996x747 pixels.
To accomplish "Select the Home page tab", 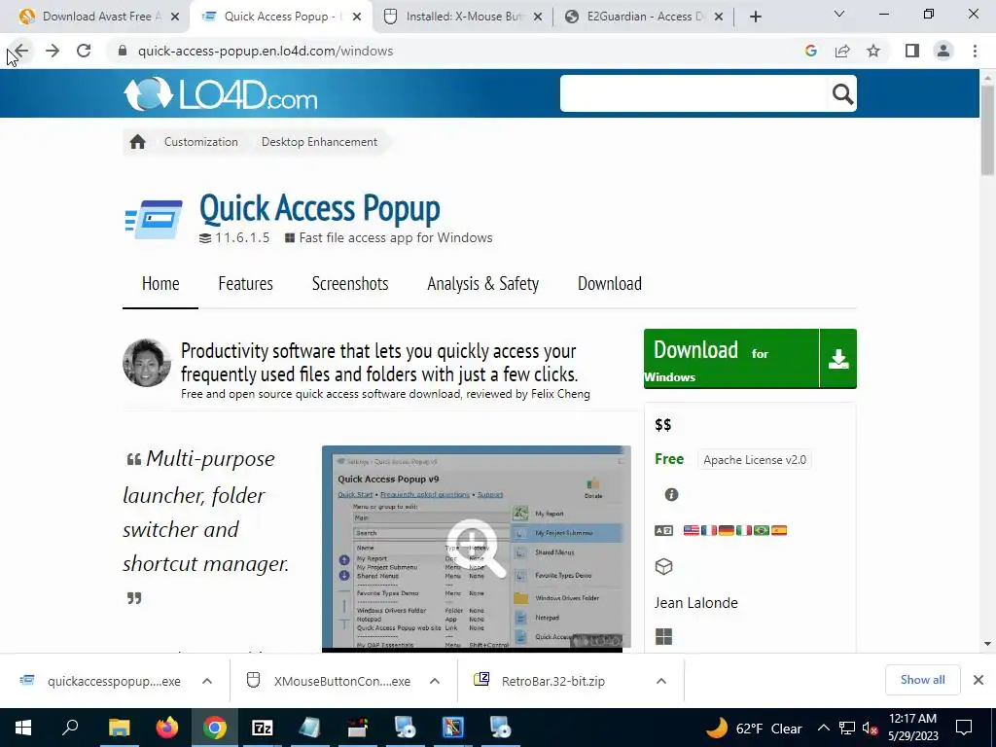I will pyautogui.click(x=160, y=283).
